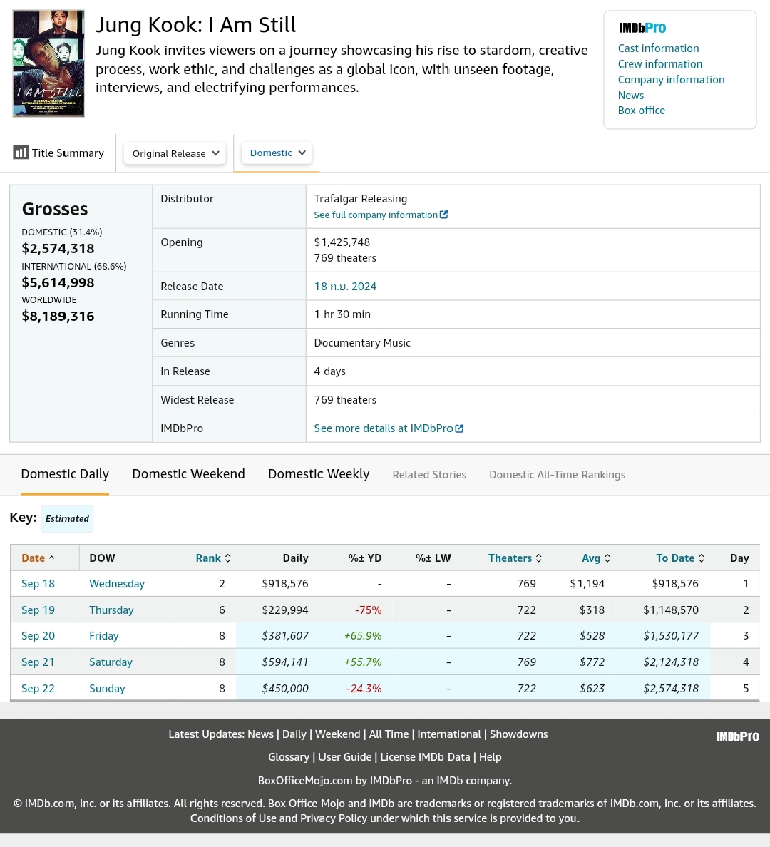Click the Conditions of Use footer link
Viewport: 770px width, 847px height.
click(233, 818)
